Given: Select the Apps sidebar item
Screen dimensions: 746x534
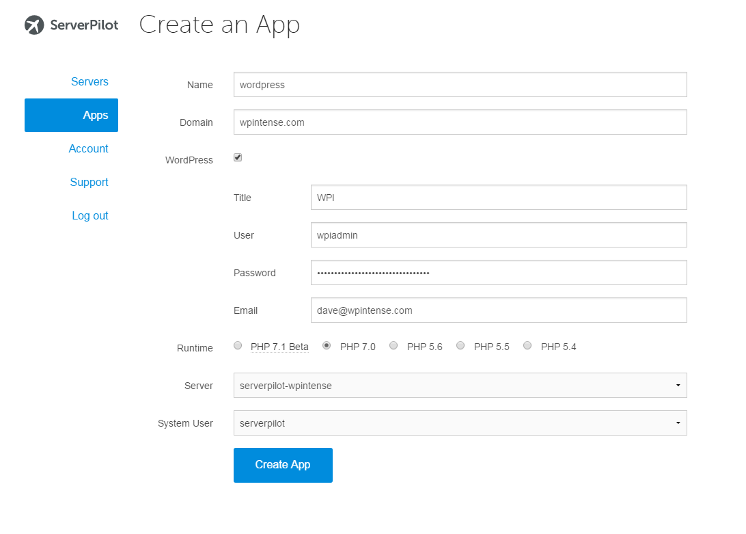Looking at the screenshot, I should tap(71, 116).
